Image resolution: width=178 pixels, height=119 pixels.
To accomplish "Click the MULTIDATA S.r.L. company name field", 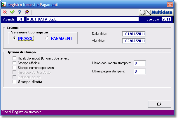I will 82,19.
